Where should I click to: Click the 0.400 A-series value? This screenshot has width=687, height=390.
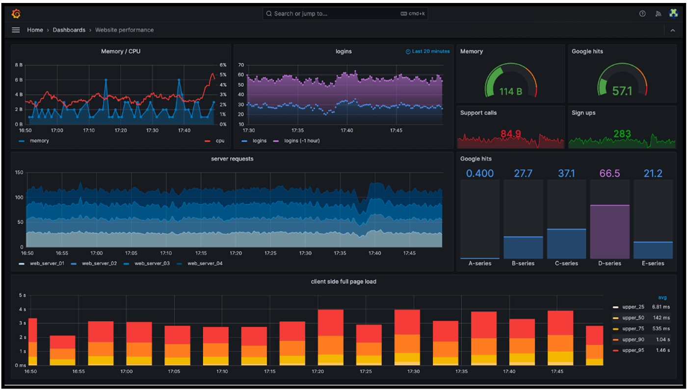[480, 173]
